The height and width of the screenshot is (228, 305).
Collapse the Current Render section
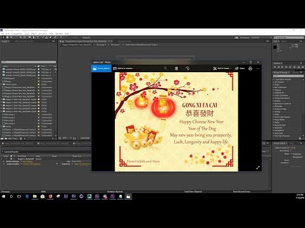(x=3, y=152)
